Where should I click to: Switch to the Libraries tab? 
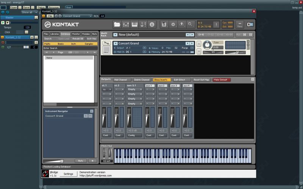pyautogui.click(x=55, y=34)
